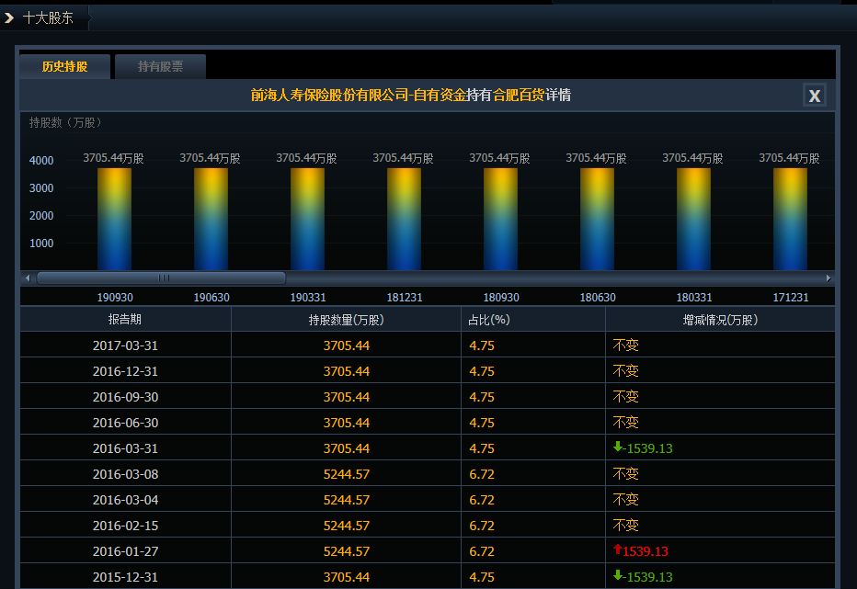Click the 持股数量(万股) column header

pyautogui.click(x=346, y=320)
